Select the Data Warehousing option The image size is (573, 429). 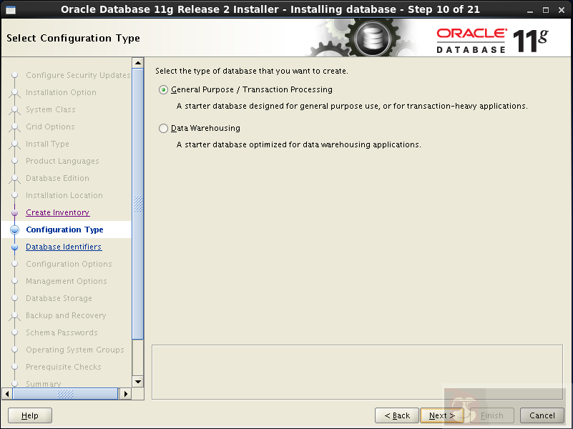pos(163,128)
